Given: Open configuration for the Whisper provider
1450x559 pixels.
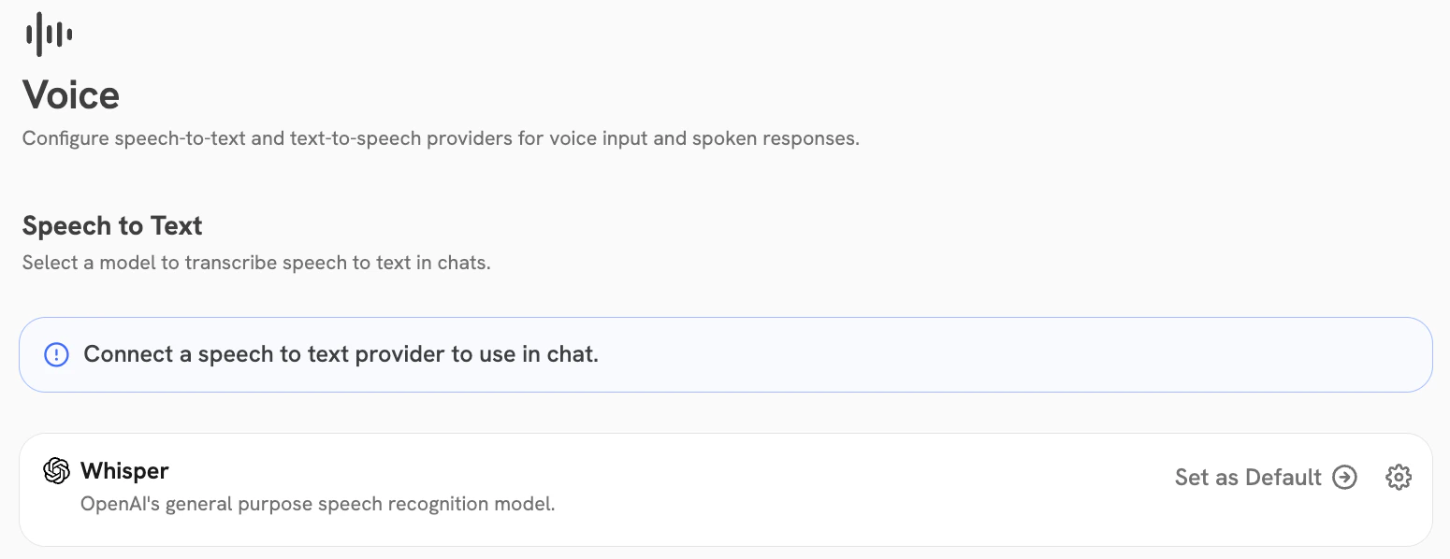Looking at the screenshot, I should pos(1398,477).
